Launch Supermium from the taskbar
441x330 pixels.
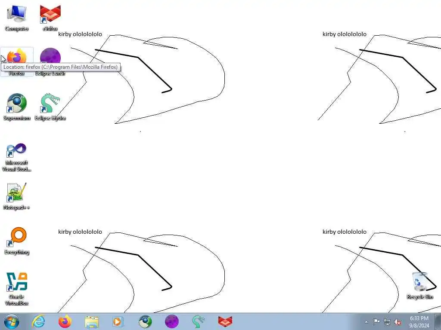point(145,321)
